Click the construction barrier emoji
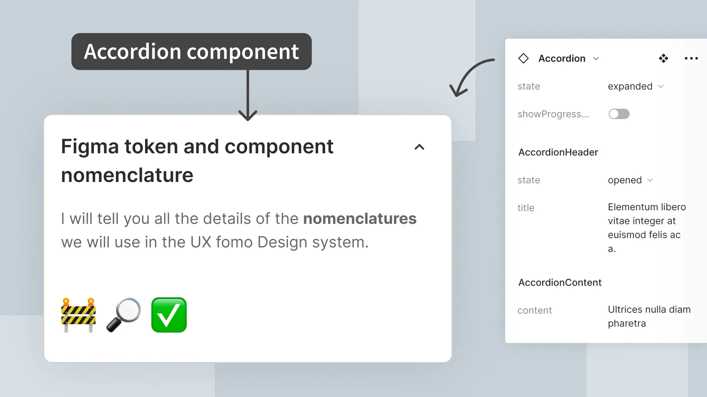The image size is (707, 397). (x=78, y=315)
